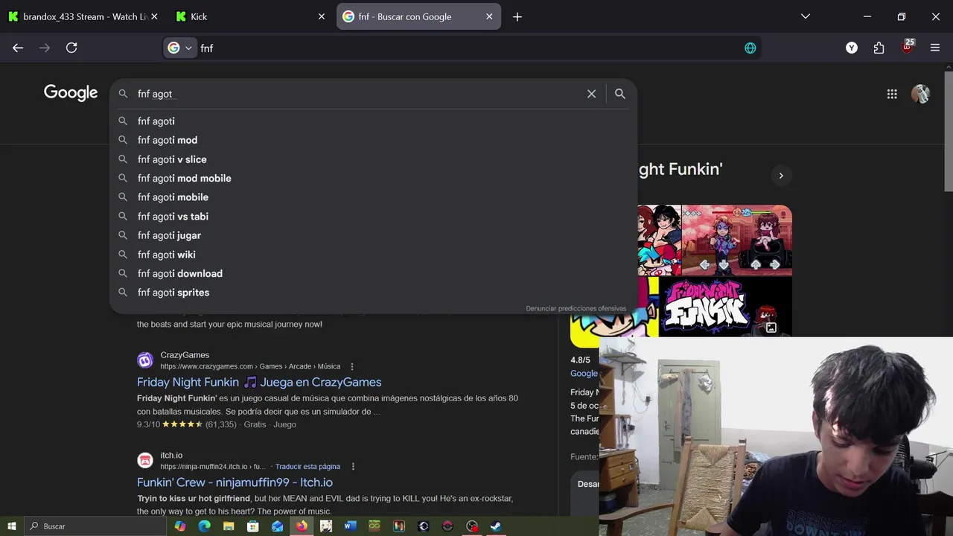This screenshot has height=536, width=953.
Task: Open the list all tabs dropdown
Action: [x=806, y=16]
